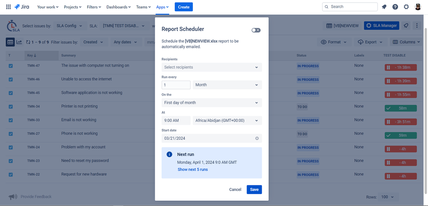Click the Run every number field
The image size is (428, 206).
pos(176,85)
